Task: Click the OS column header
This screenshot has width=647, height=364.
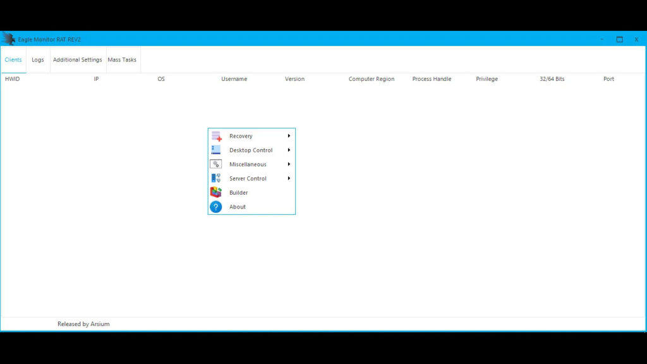Action: click(x=161, y=79)
